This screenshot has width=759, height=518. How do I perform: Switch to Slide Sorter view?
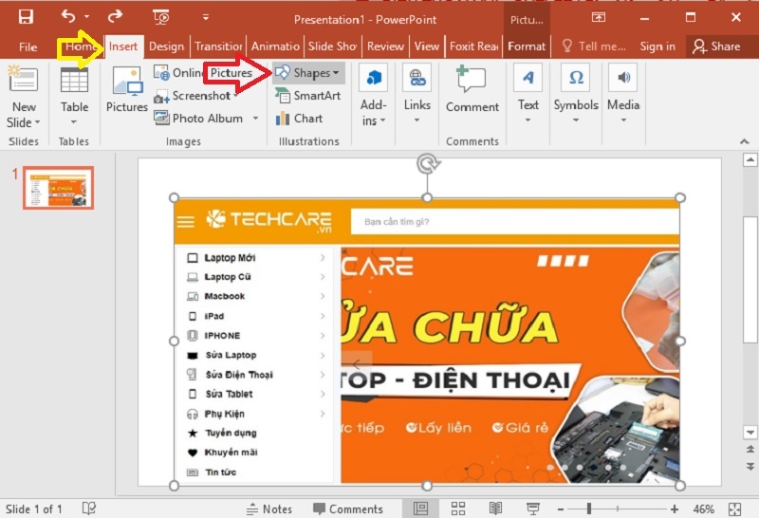[x=458, y=509]
